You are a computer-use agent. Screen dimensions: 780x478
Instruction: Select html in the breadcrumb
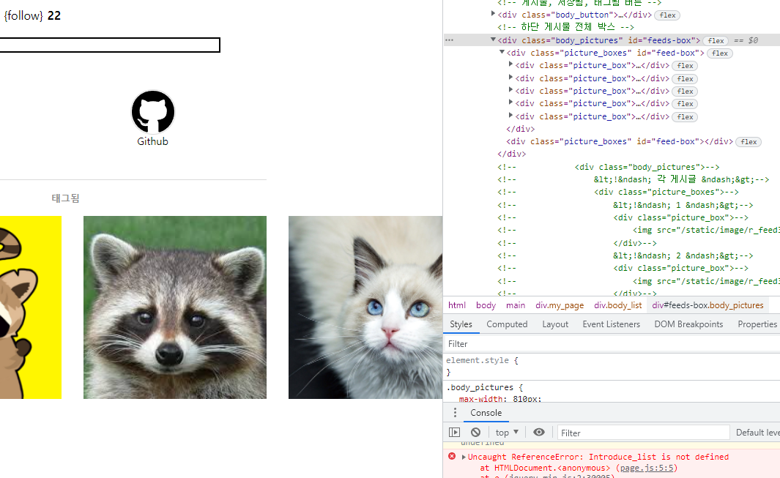[457, 305]
